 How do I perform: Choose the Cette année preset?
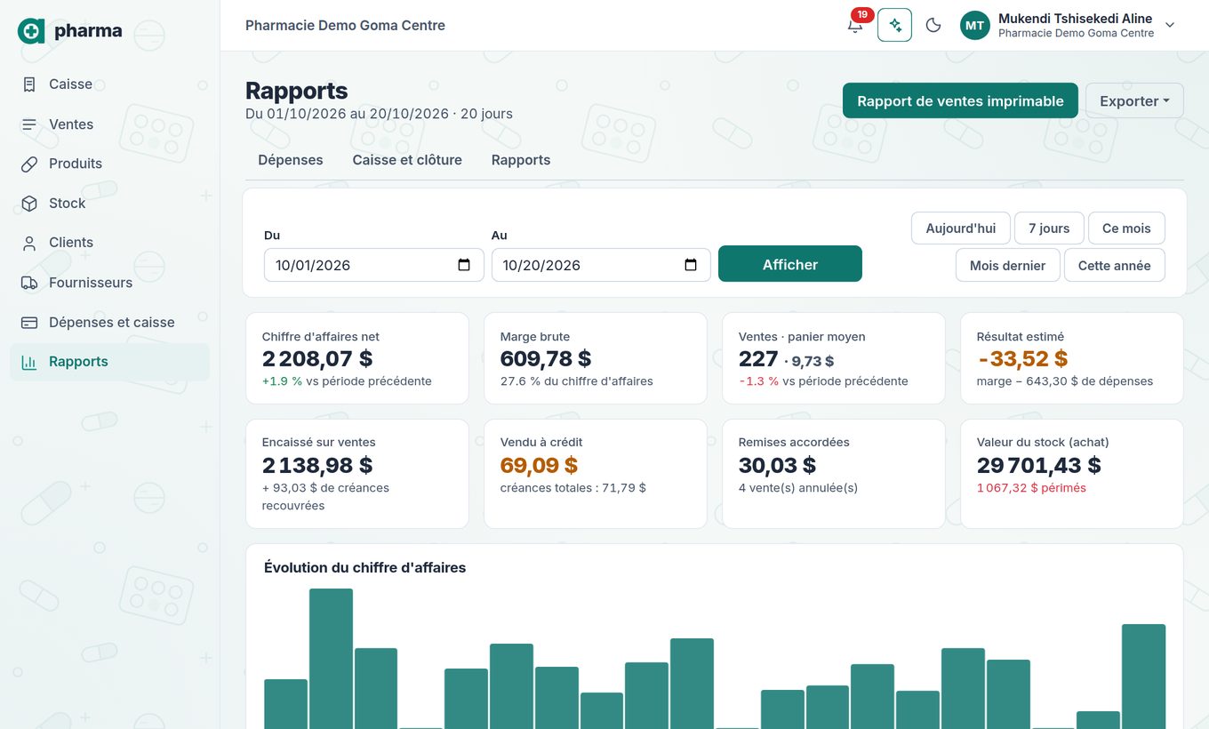click(1115, 265)
